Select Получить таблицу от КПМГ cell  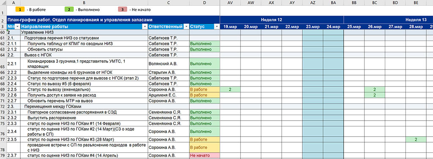point(84,43)
